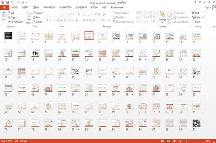The height and width of the screenshot is (143, 216).
Task: Increase font size with the large A
Action: point(71,14)
